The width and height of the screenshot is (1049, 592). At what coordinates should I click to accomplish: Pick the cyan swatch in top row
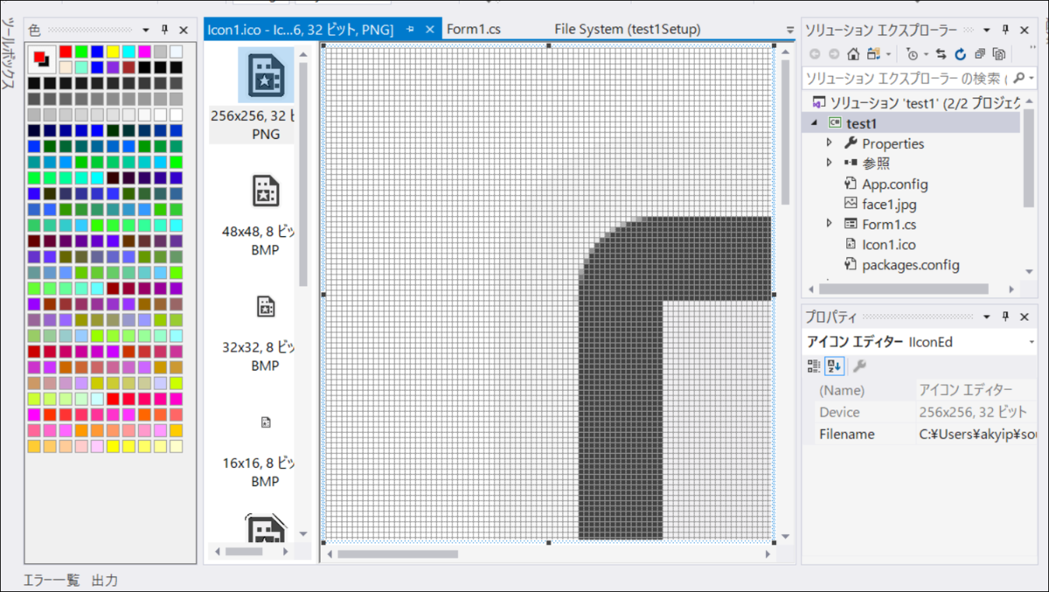129,52
